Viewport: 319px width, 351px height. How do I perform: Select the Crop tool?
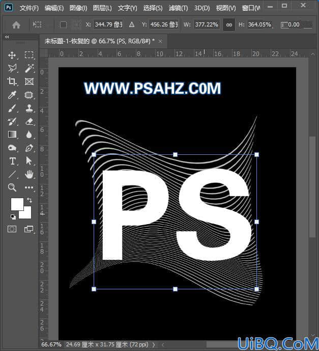click(x=12, y=82)
